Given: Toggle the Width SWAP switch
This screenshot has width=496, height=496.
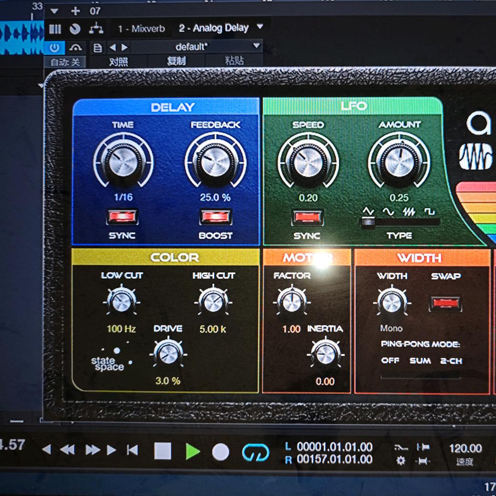Looking at the screenshot, I should click(445, 303).
